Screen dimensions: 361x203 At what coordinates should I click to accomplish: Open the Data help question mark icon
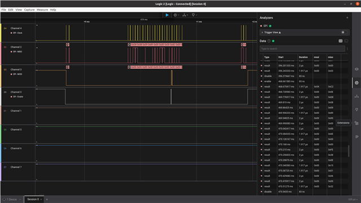pos(269,41)
